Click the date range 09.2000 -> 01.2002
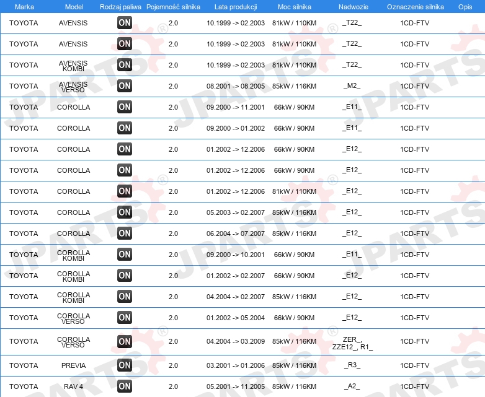The image size is (485, 397). pos(236,128)
